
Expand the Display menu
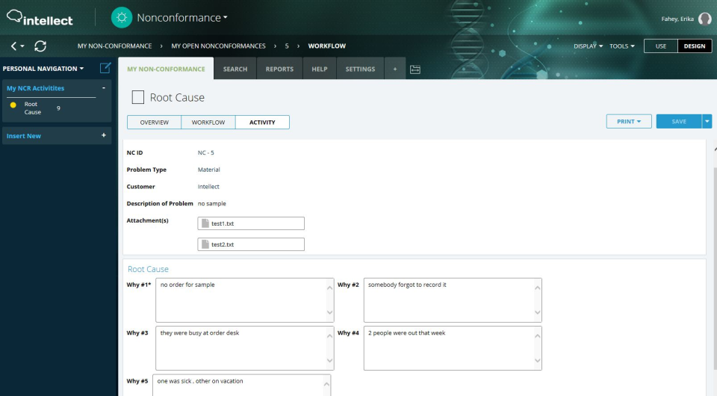tap(588, 46)
